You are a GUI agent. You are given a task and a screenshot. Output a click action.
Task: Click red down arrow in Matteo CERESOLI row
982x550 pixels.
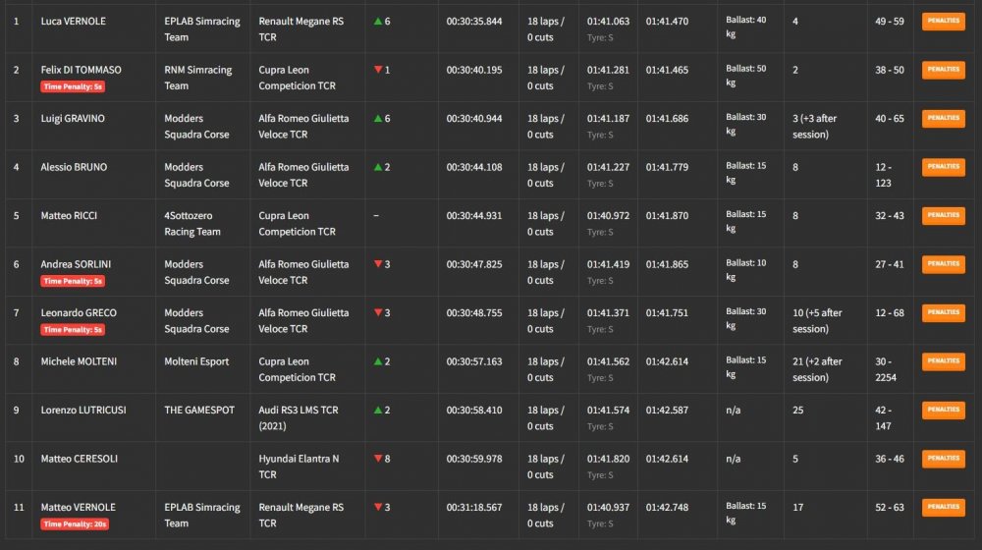[378, 459]
